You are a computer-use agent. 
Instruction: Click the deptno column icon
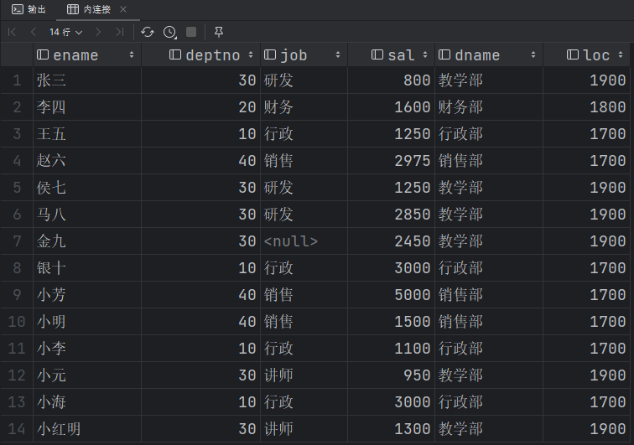tap(174, 54)
